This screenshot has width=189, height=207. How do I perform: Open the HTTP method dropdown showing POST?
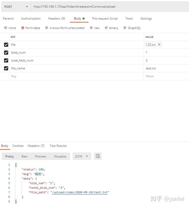pos(16,6)
